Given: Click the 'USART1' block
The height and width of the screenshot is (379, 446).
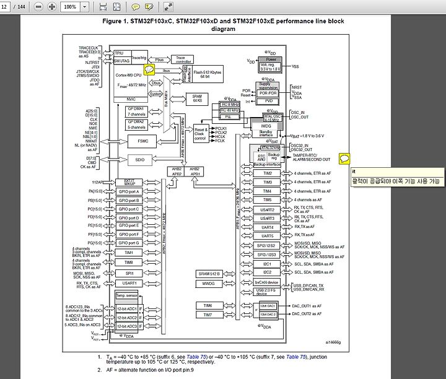Looking at the screenshot, I should pyautogui.click(x=129, y=284).
